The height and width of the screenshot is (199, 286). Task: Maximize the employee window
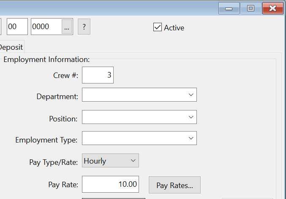[x=251, y=8]
